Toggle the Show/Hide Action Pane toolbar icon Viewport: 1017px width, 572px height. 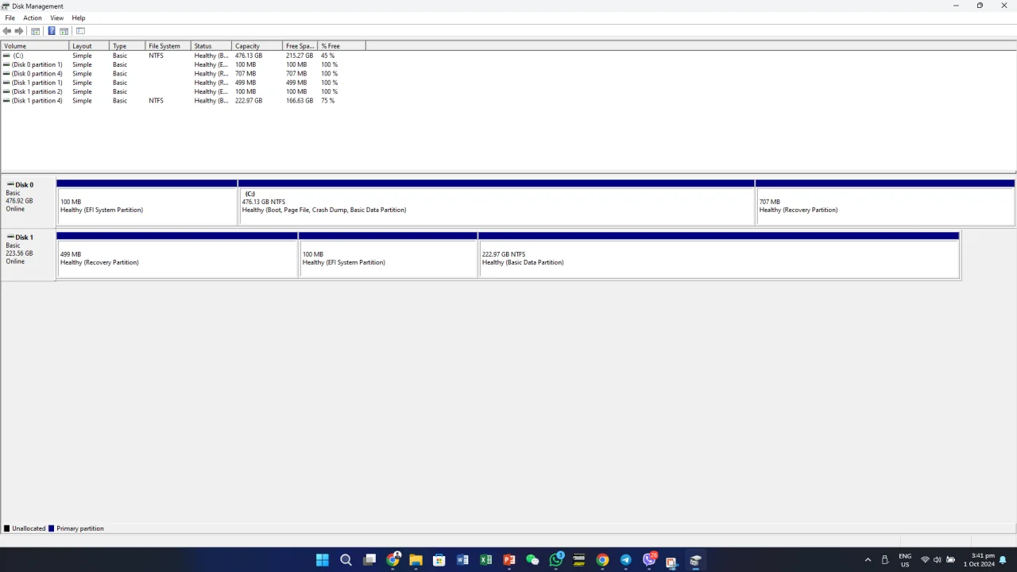[64, 31]
